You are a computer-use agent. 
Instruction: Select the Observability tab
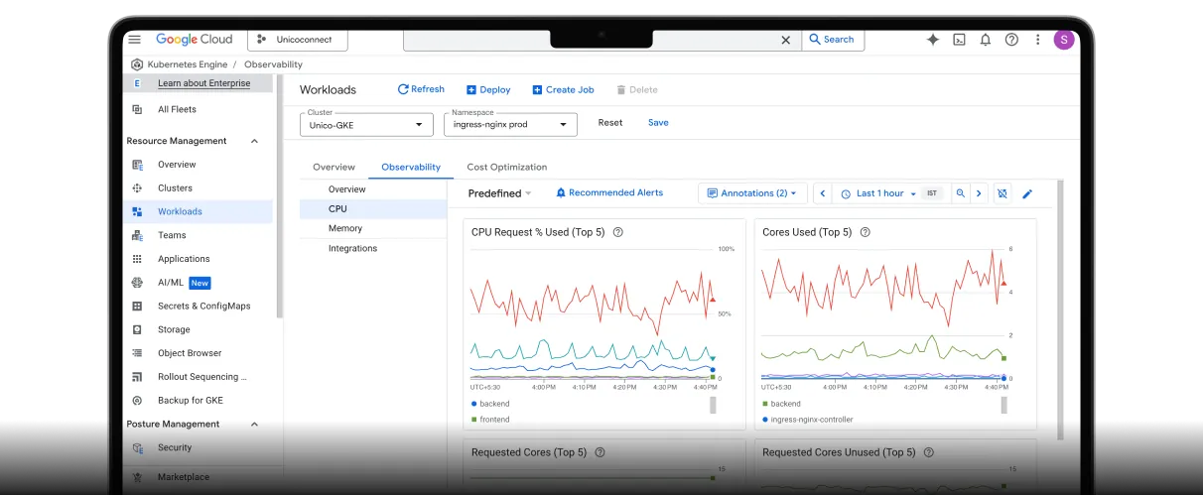(411, 167)
